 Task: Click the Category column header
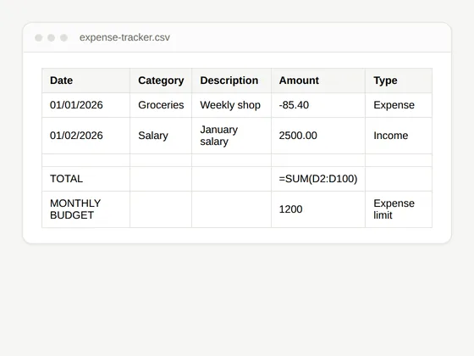161,81
